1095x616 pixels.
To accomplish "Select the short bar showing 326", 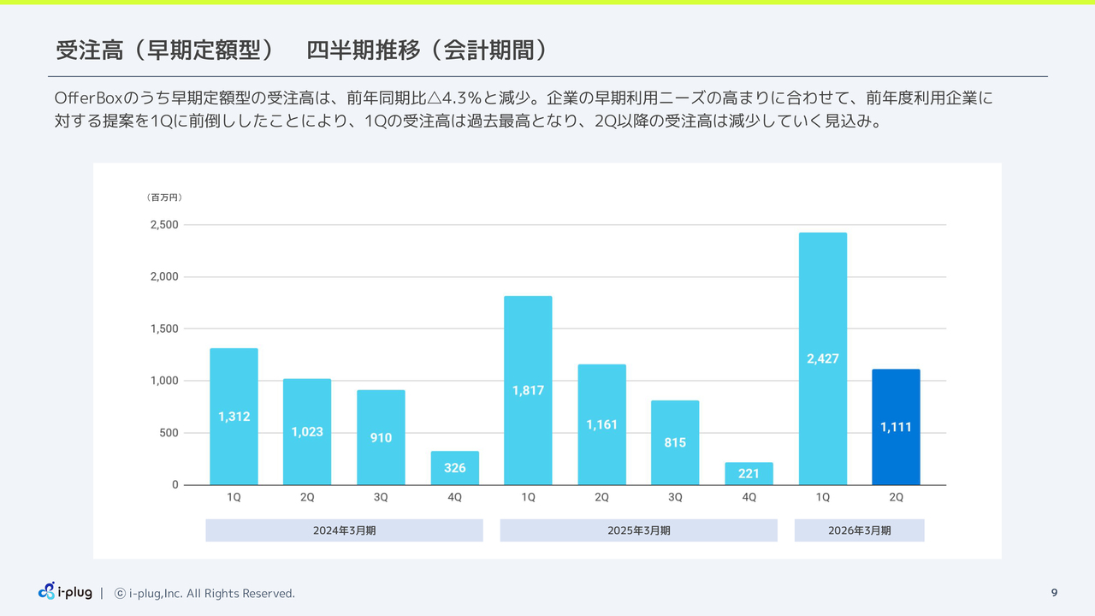I will 454,468.
